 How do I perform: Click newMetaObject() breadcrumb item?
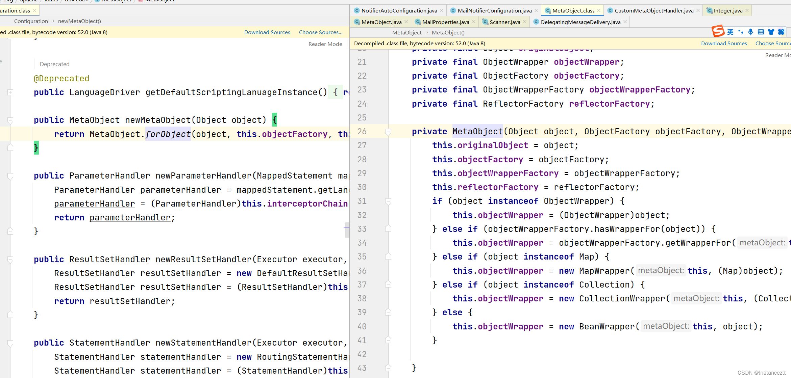point(79,21)
